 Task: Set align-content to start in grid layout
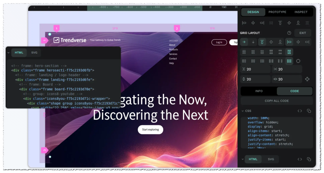point(244,52)
